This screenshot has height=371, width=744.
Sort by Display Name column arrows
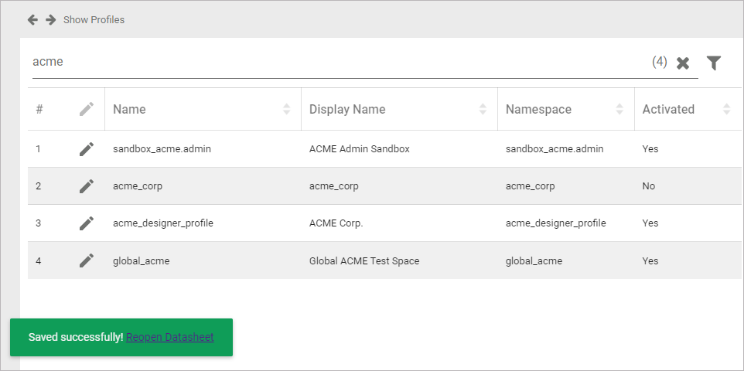(x=483, y=110)
